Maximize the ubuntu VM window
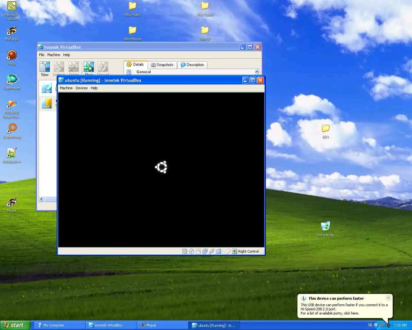412x330 pixels. coord(253,80)
